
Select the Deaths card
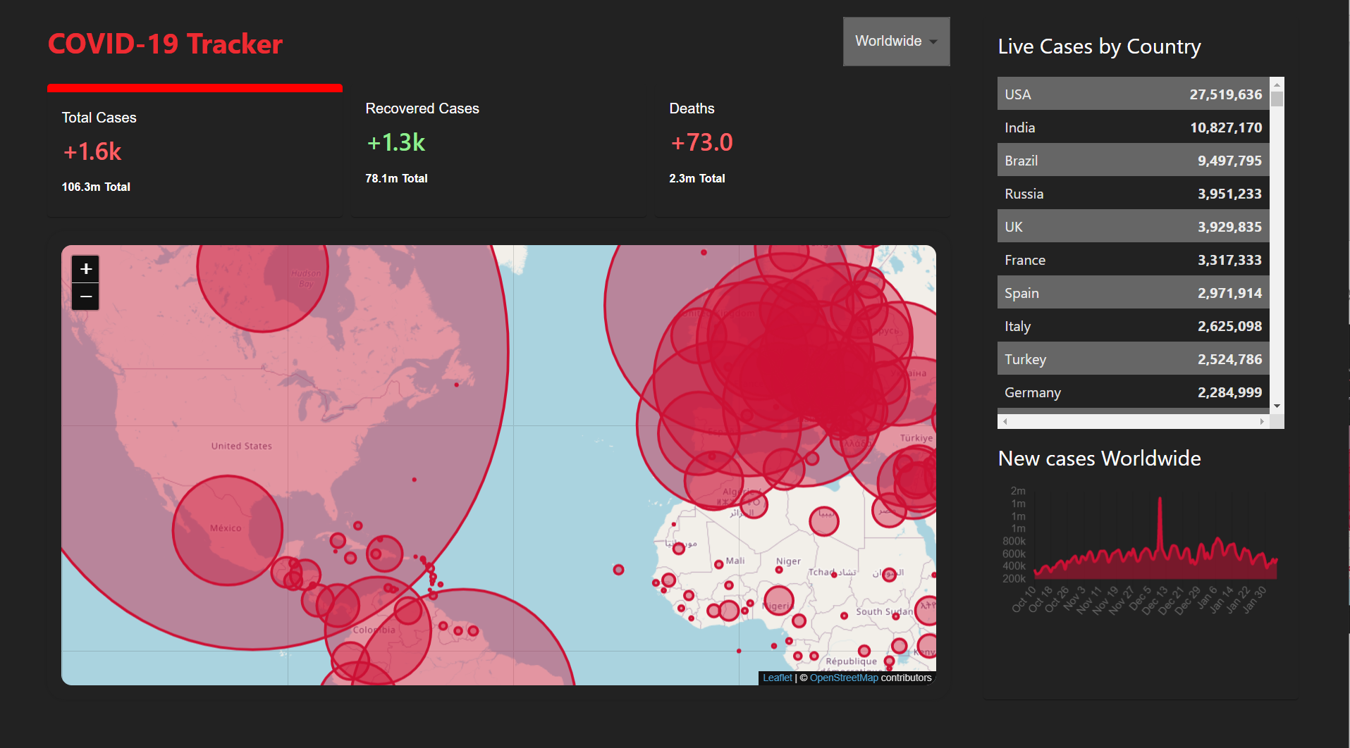(x=802, y=151)
